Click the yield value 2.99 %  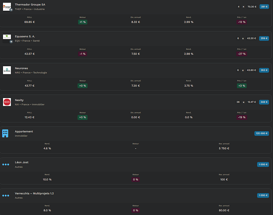pyautogui.click(x=189, y=22)
